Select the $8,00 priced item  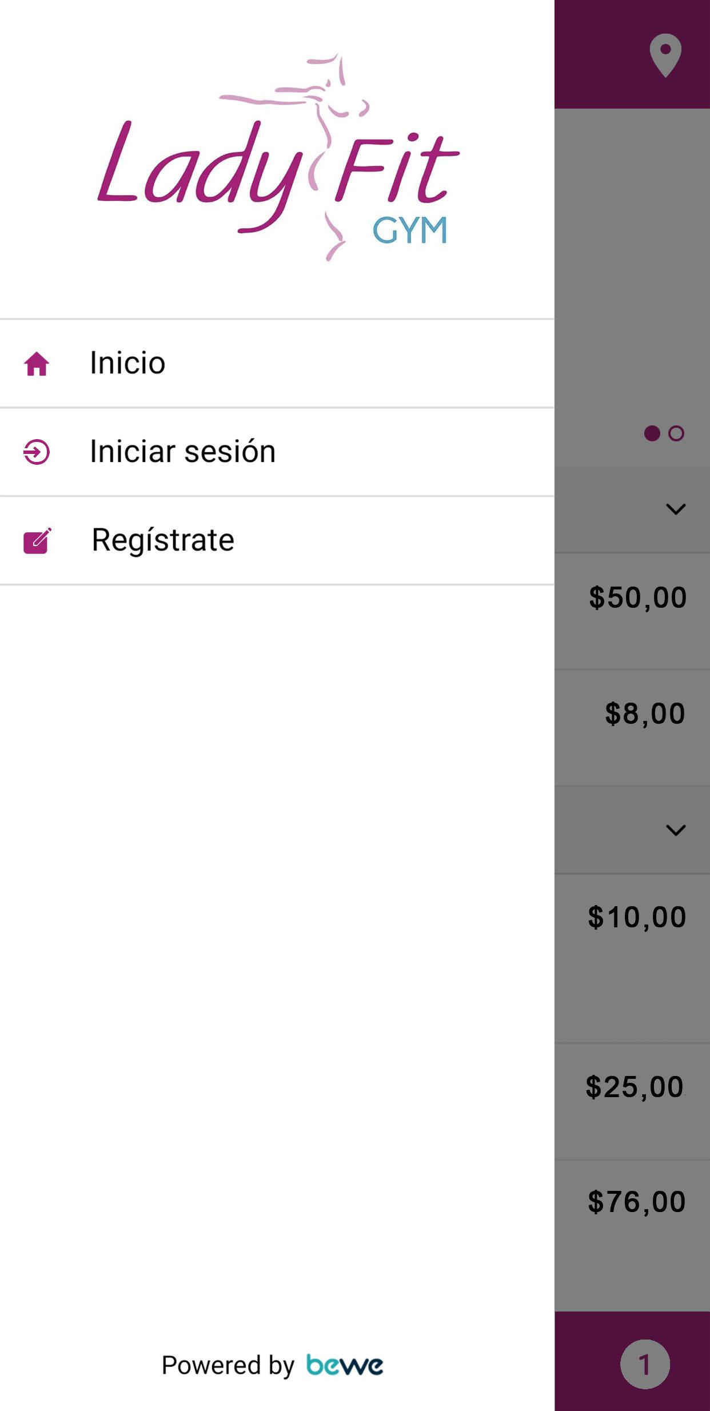[x=632, y=728]
